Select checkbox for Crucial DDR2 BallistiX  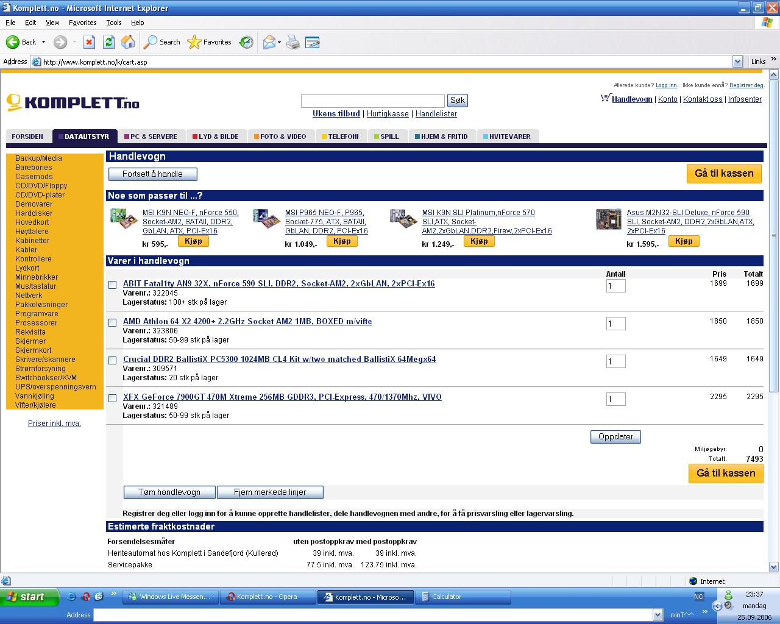[112, 360]
